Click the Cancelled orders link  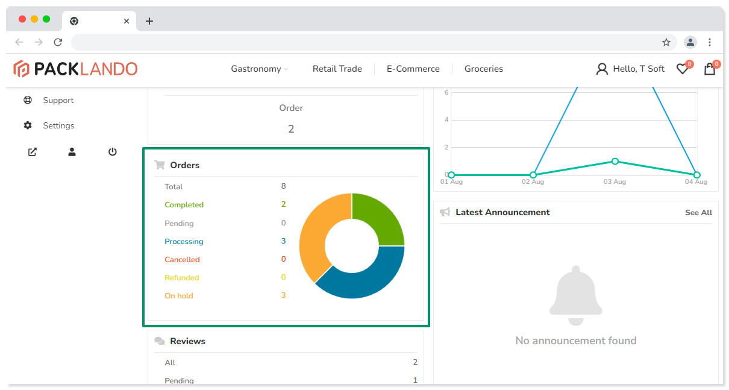(182, 260)
